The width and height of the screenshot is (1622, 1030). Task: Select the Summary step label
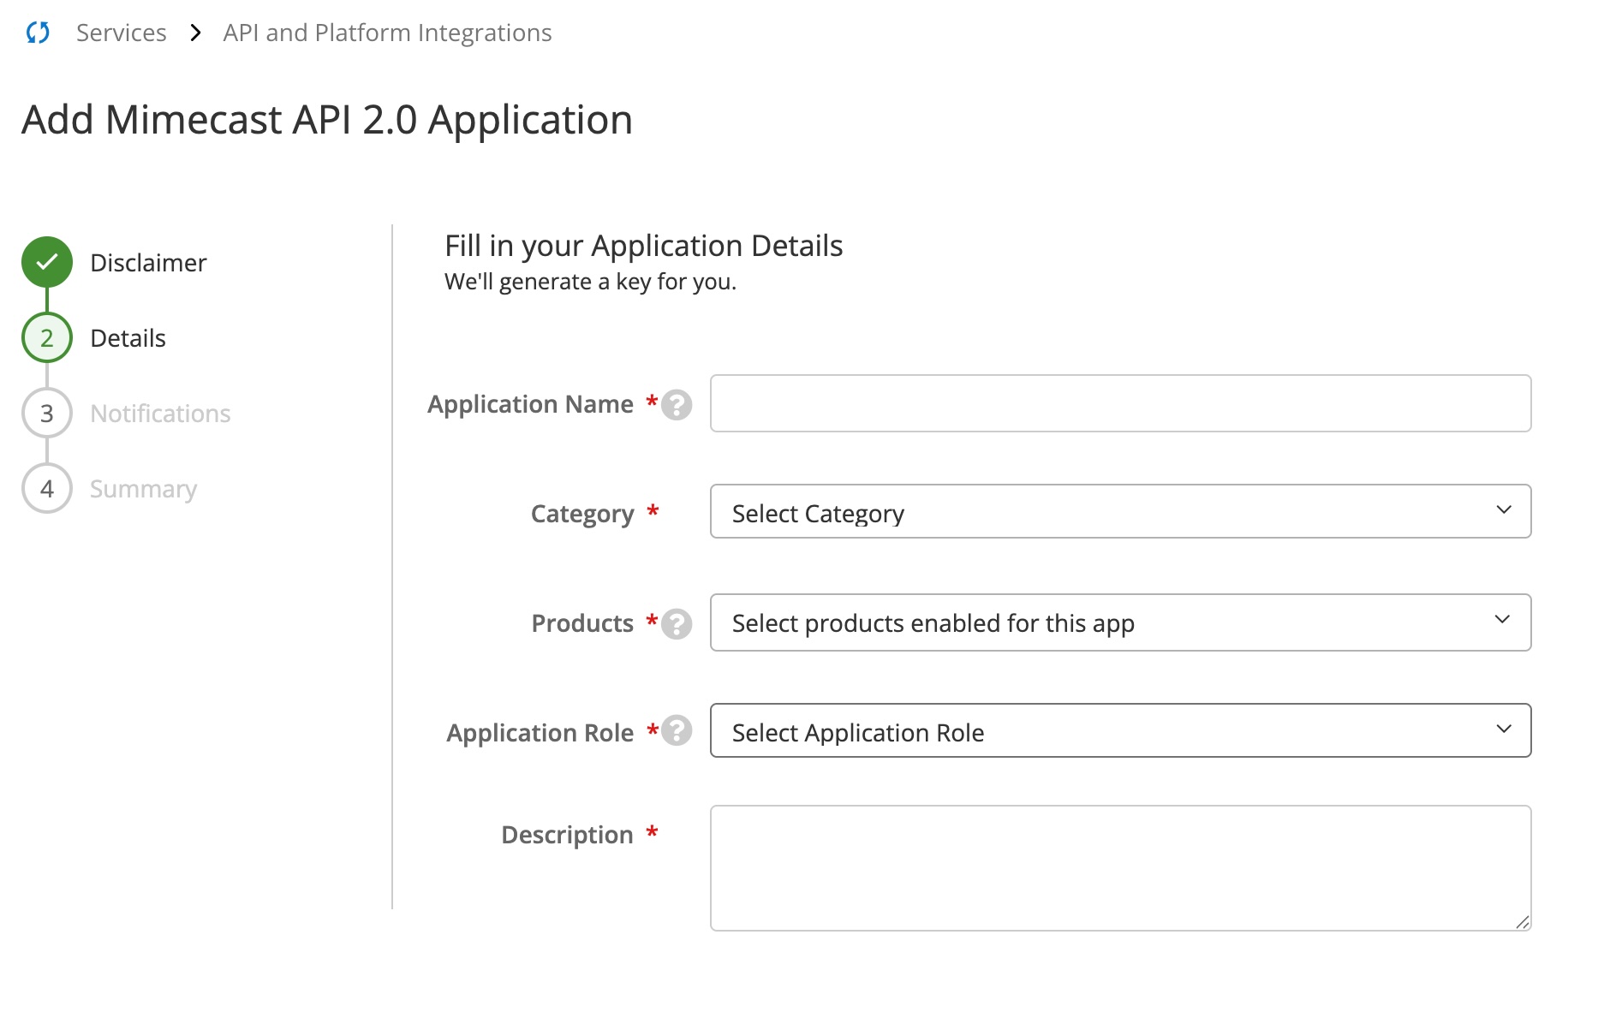(x=143, y=489)
